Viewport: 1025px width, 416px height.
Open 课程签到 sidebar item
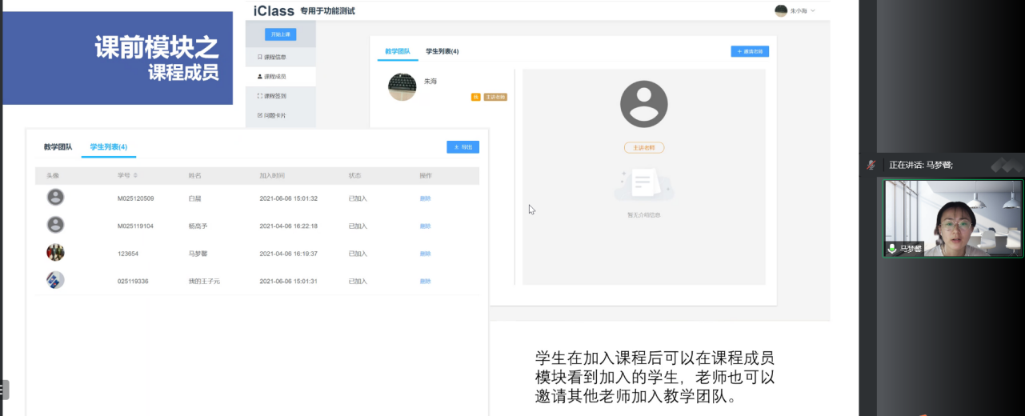(272, 96)
